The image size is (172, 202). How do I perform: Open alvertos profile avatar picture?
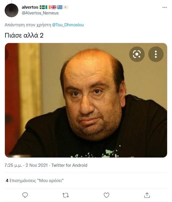12,10
